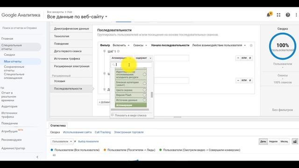
Task: Select the Версия Flash dimension option
Action: [131, 95]
